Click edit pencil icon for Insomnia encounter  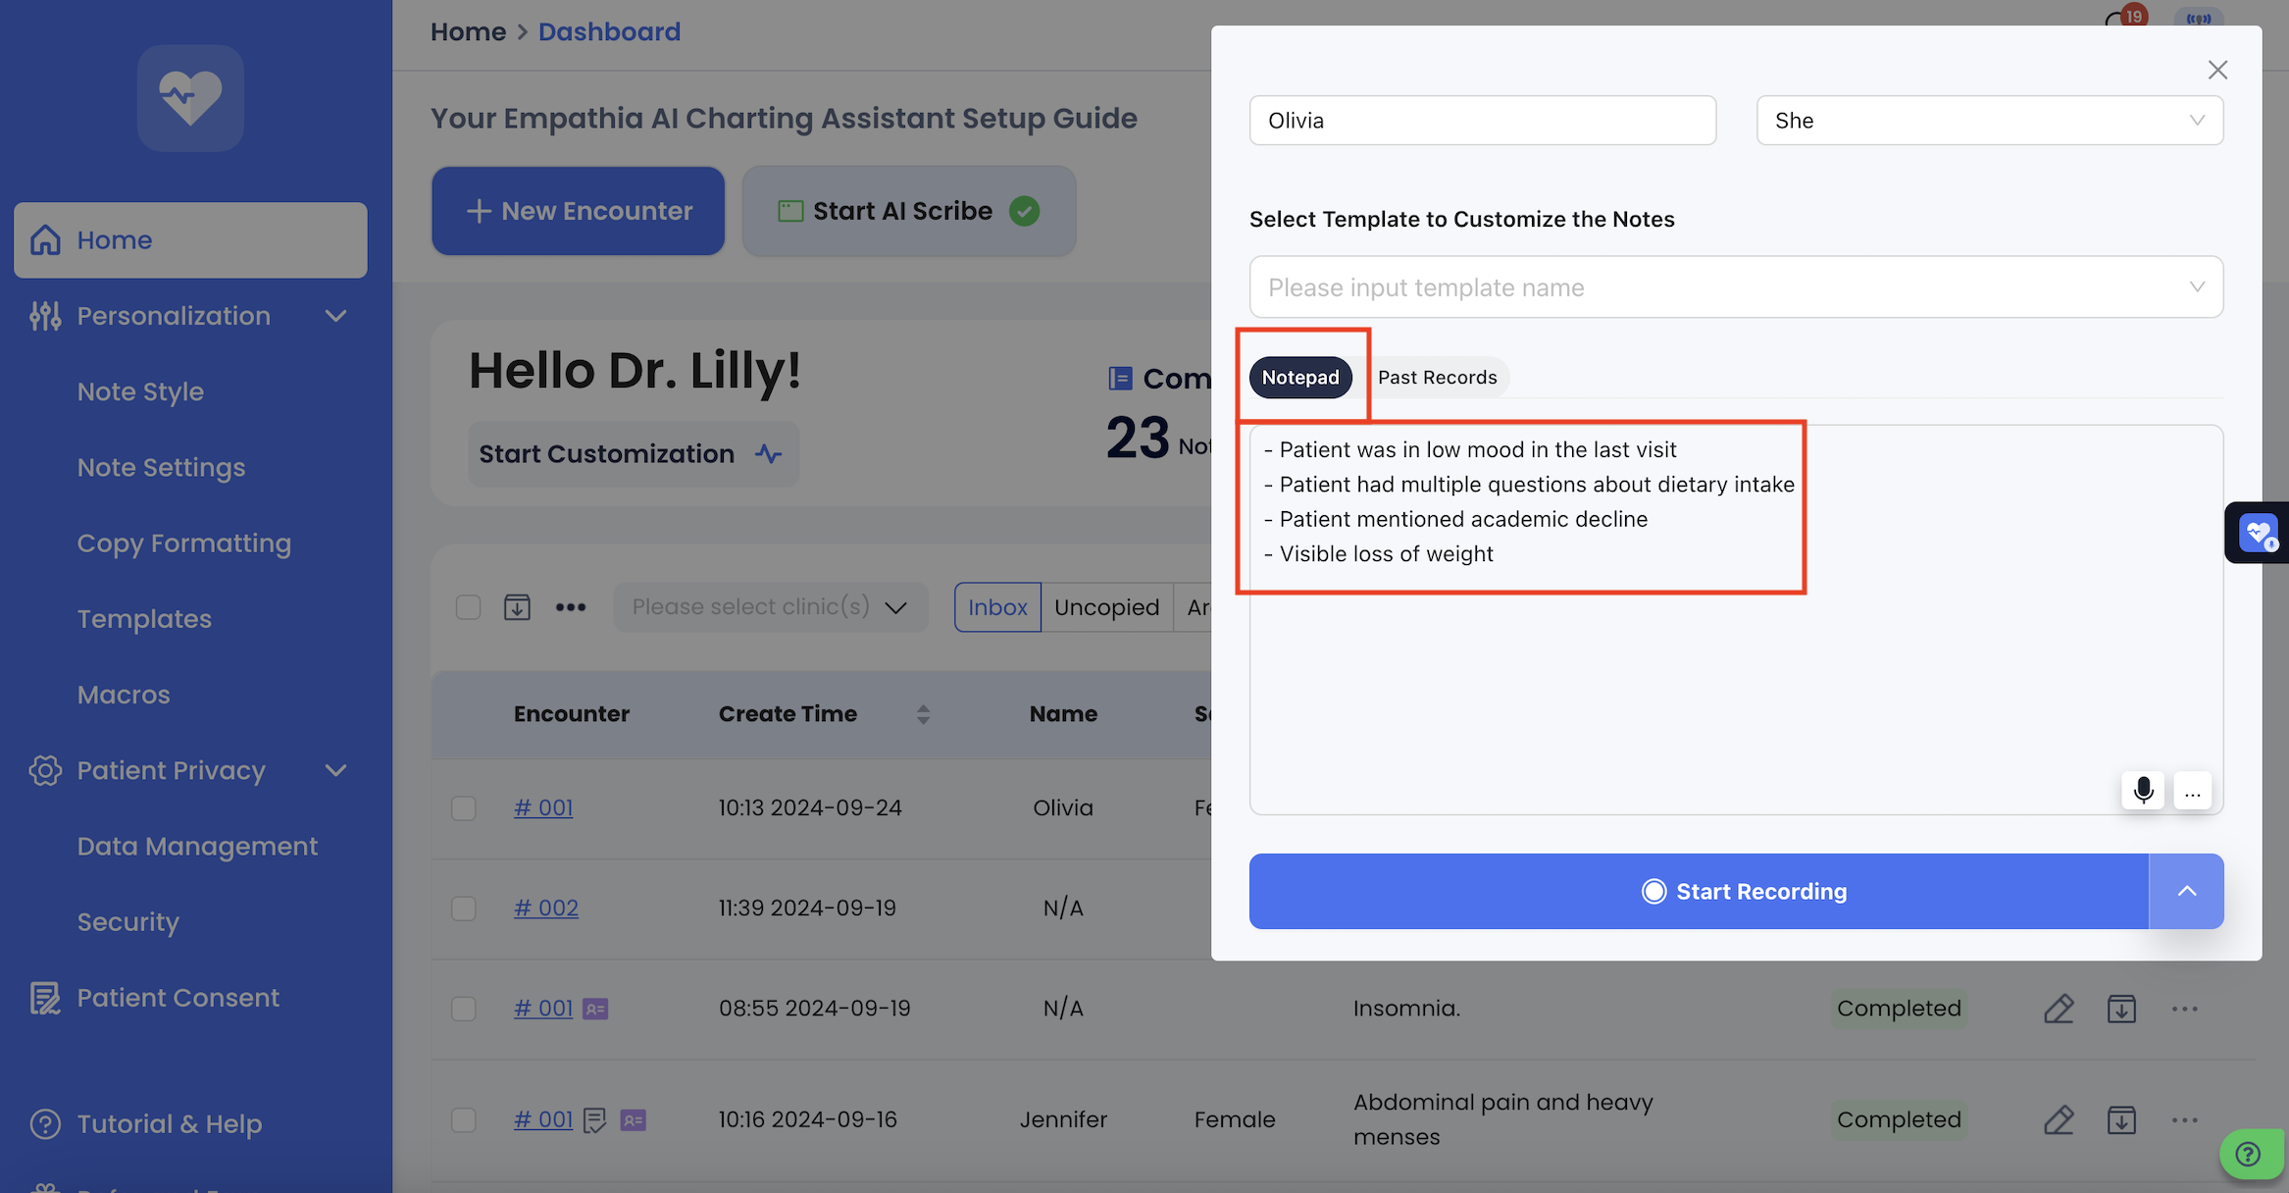pos(2059,1009)
